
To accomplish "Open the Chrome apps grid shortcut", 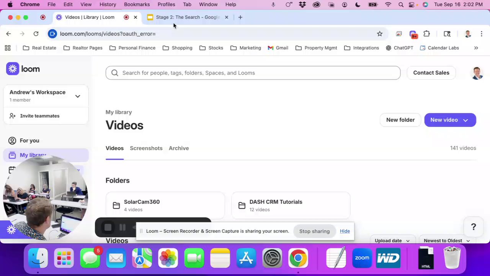I will coord(8,48).
